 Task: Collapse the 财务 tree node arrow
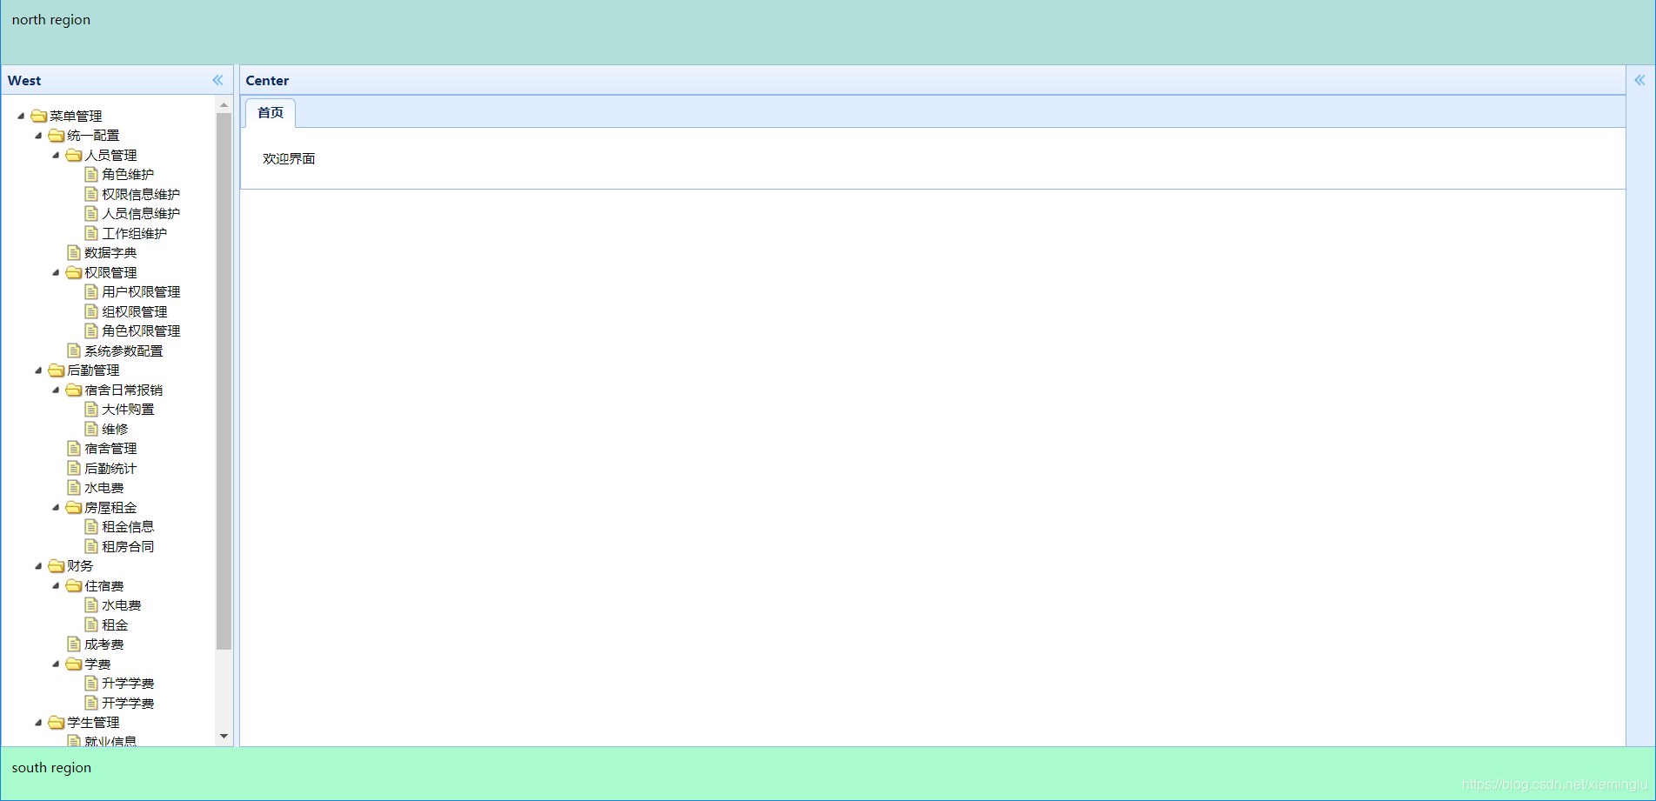(38, 566)
